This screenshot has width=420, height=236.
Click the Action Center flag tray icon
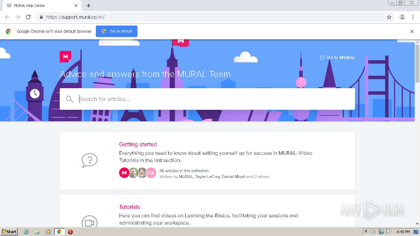click(389, 232)
